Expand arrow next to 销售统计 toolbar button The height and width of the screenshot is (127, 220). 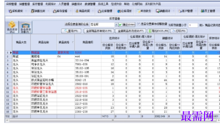click(173, 11)
